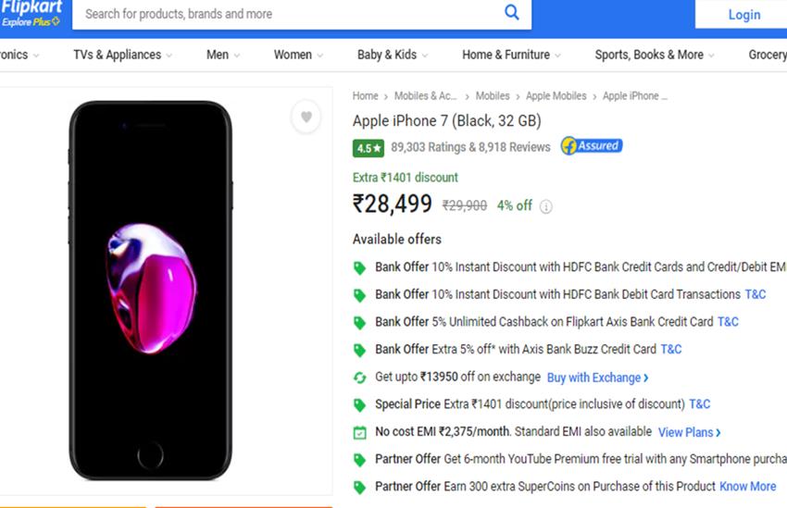Click Know More on SuperCoins offer
This screenshot has width=787, height=508.
(x=747, y=487)
